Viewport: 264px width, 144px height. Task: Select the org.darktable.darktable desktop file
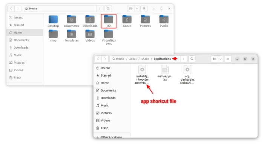[187, 75]
